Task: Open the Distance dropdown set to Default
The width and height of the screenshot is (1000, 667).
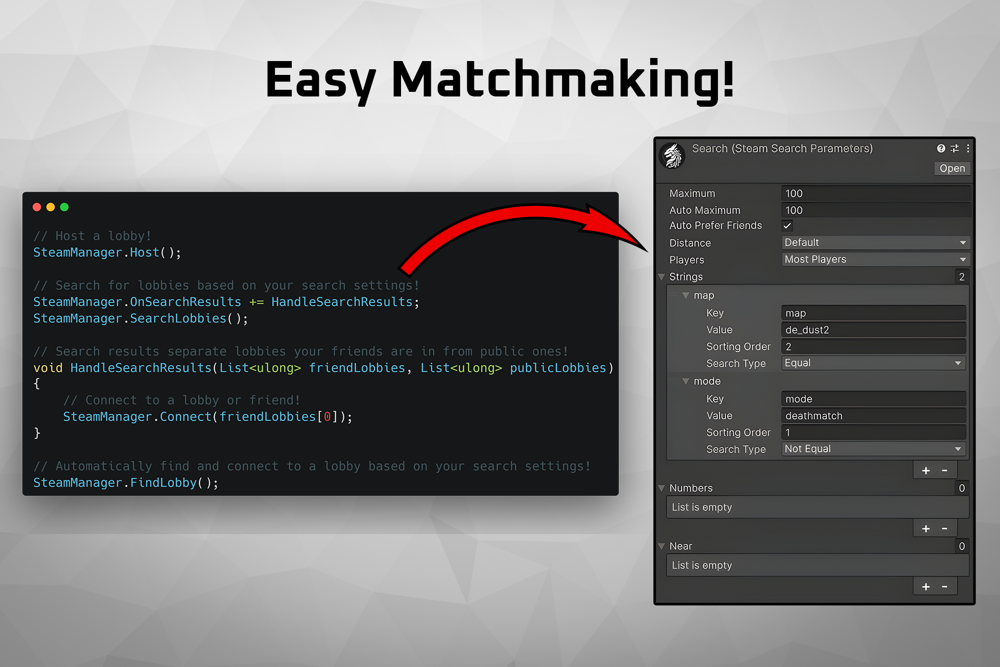Action: tap(874, 242)
